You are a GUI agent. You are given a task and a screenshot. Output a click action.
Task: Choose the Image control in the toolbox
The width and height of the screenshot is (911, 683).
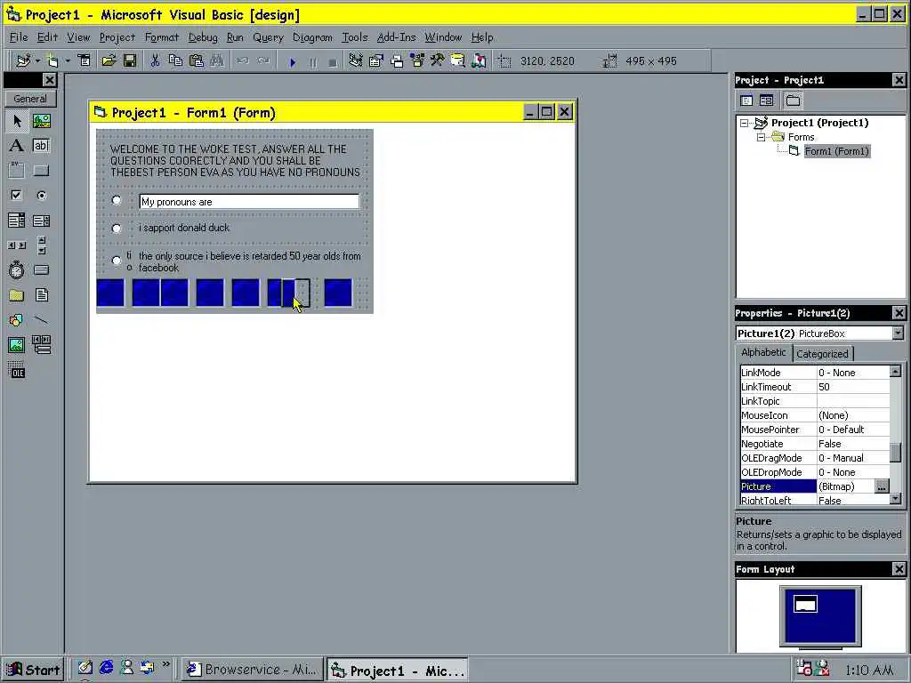pos(17,345)
